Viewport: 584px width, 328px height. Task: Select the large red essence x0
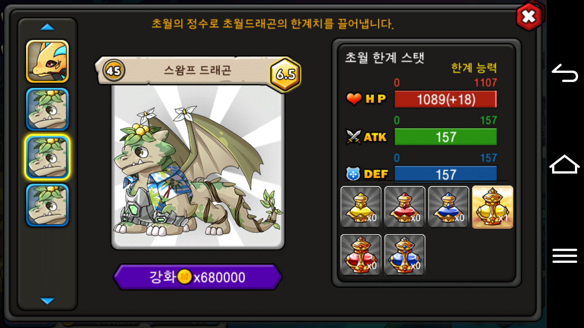tap(361, 255)
